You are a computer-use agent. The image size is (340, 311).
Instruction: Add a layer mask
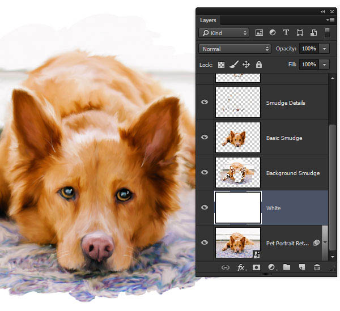click(256, 267)
